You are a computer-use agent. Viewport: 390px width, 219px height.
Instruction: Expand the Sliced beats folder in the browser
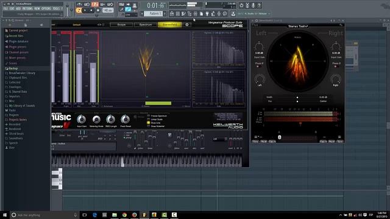16,134
